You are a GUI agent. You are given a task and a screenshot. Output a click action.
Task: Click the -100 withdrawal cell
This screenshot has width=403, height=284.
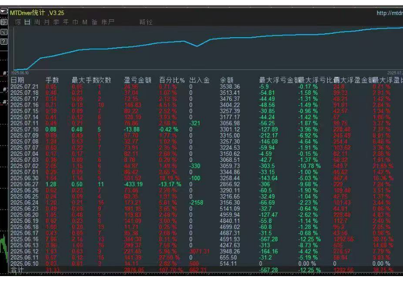[x=195, y=178]
